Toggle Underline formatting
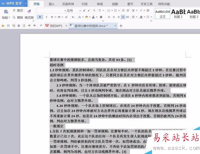This screenshot has height=154, width=200. (x=52, y=17)
